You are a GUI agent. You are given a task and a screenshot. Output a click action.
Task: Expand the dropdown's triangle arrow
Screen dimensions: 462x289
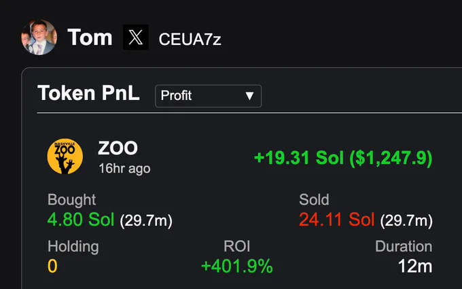click(x=249, y=96)
